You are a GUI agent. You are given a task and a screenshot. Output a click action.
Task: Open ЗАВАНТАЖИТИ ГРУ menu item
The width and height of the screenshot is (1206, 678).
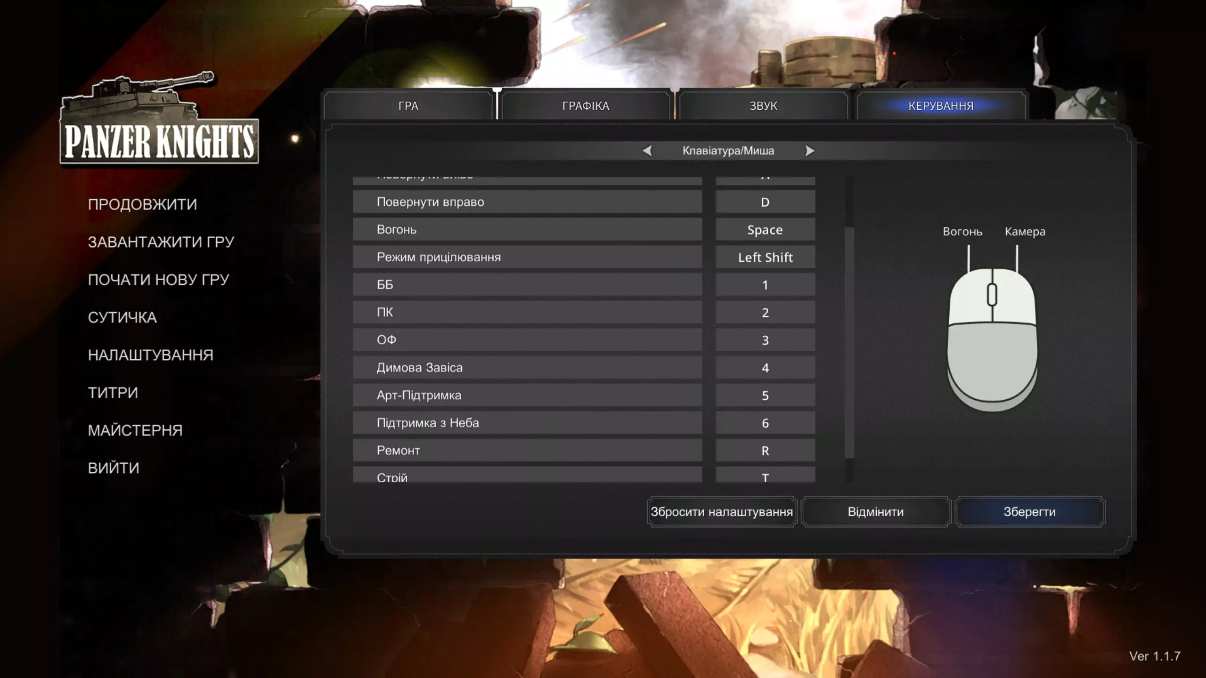click(x=161, y=242)
